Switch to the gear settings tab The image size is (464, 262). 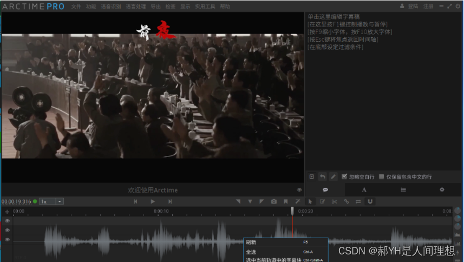[442, 189]
